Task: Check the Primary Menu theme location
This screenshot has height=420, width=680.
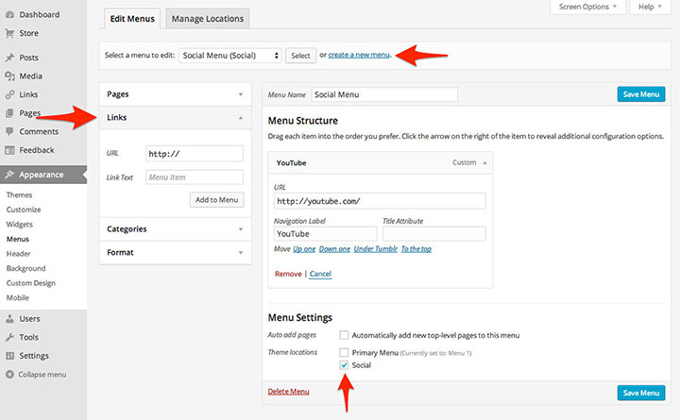Action: point(345,352)
